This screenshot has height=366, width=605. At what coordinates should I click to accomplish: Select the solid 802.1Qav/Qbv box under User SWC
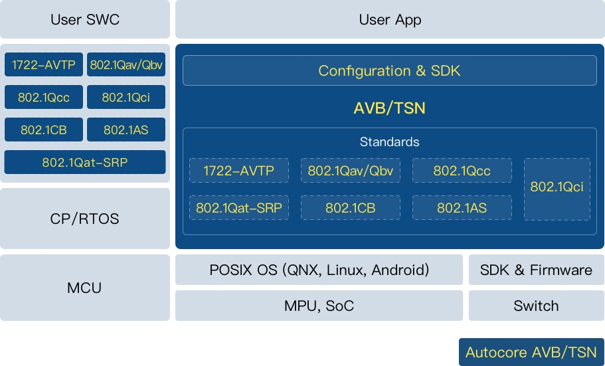(126, 65)
